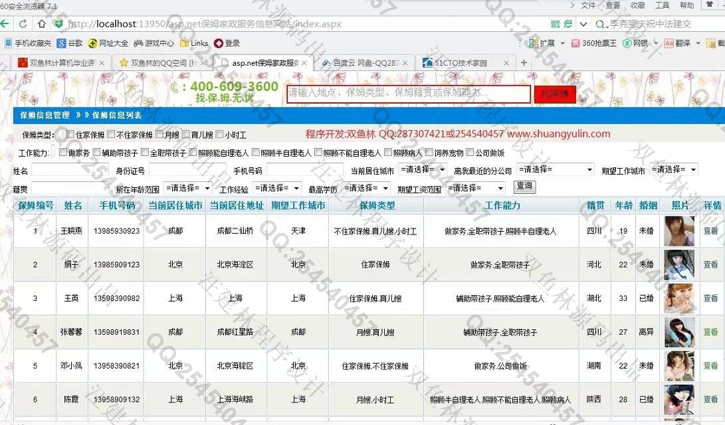Screen dimensions: 725x425
Task: Check the 照顾病人 checkbox
Action: [x=388, y=152]
